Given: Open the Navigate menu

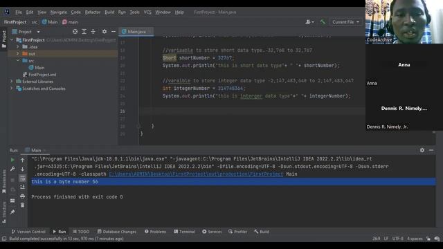Looking at the screenshot, I should pos(58,12).
